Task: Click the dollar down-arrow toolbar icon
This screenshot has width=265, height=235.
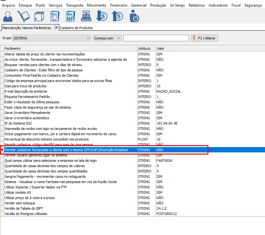Action: (x=102, y=16)
